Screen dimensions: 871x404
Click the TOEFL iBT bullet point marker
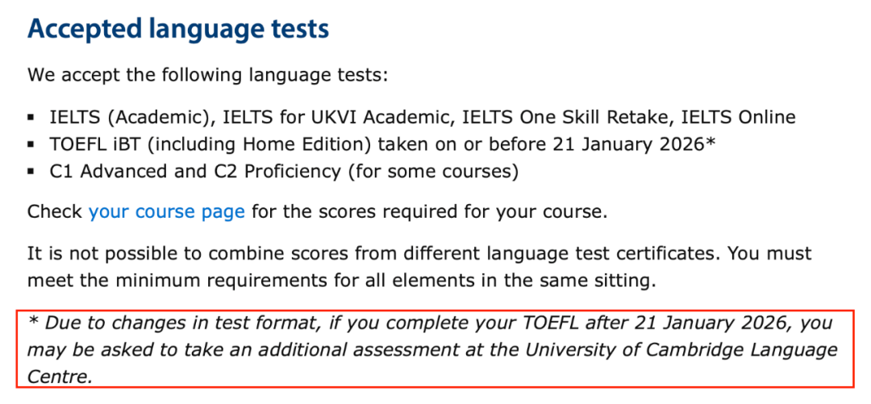[x=31, y=145]
